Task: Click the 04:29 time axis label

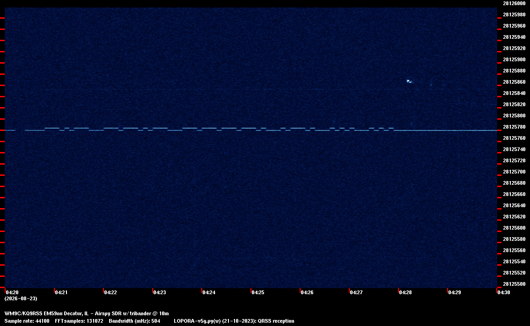Action: (x=455, y=292)
